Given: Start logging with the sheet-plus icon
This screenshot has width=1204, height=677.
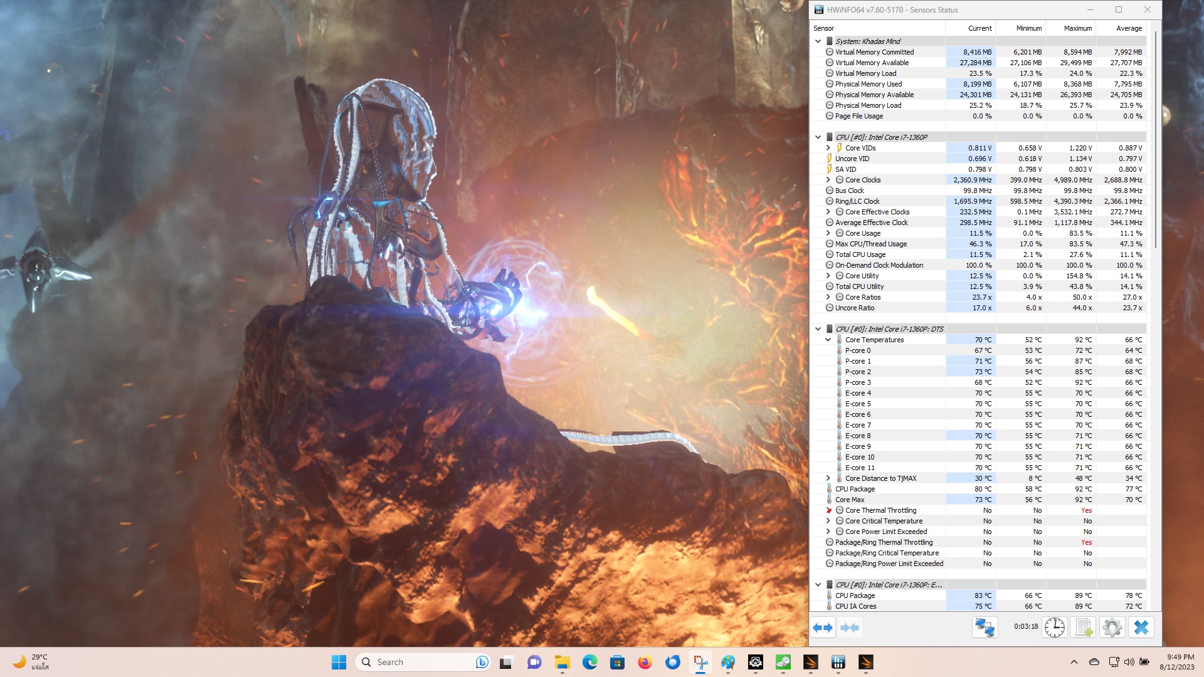Looking at the screenshot, I should tap(1083, 627).
